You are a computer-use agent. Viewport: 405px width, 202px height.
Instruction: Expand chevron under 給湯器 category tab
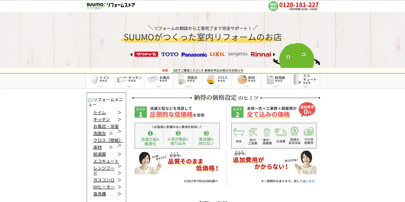pyautogui.click(x=276, y=86)
